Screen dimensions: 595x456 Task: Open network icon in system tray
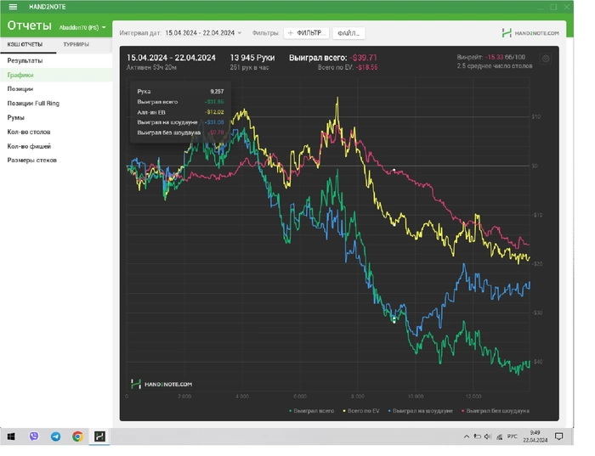(500, 437)
